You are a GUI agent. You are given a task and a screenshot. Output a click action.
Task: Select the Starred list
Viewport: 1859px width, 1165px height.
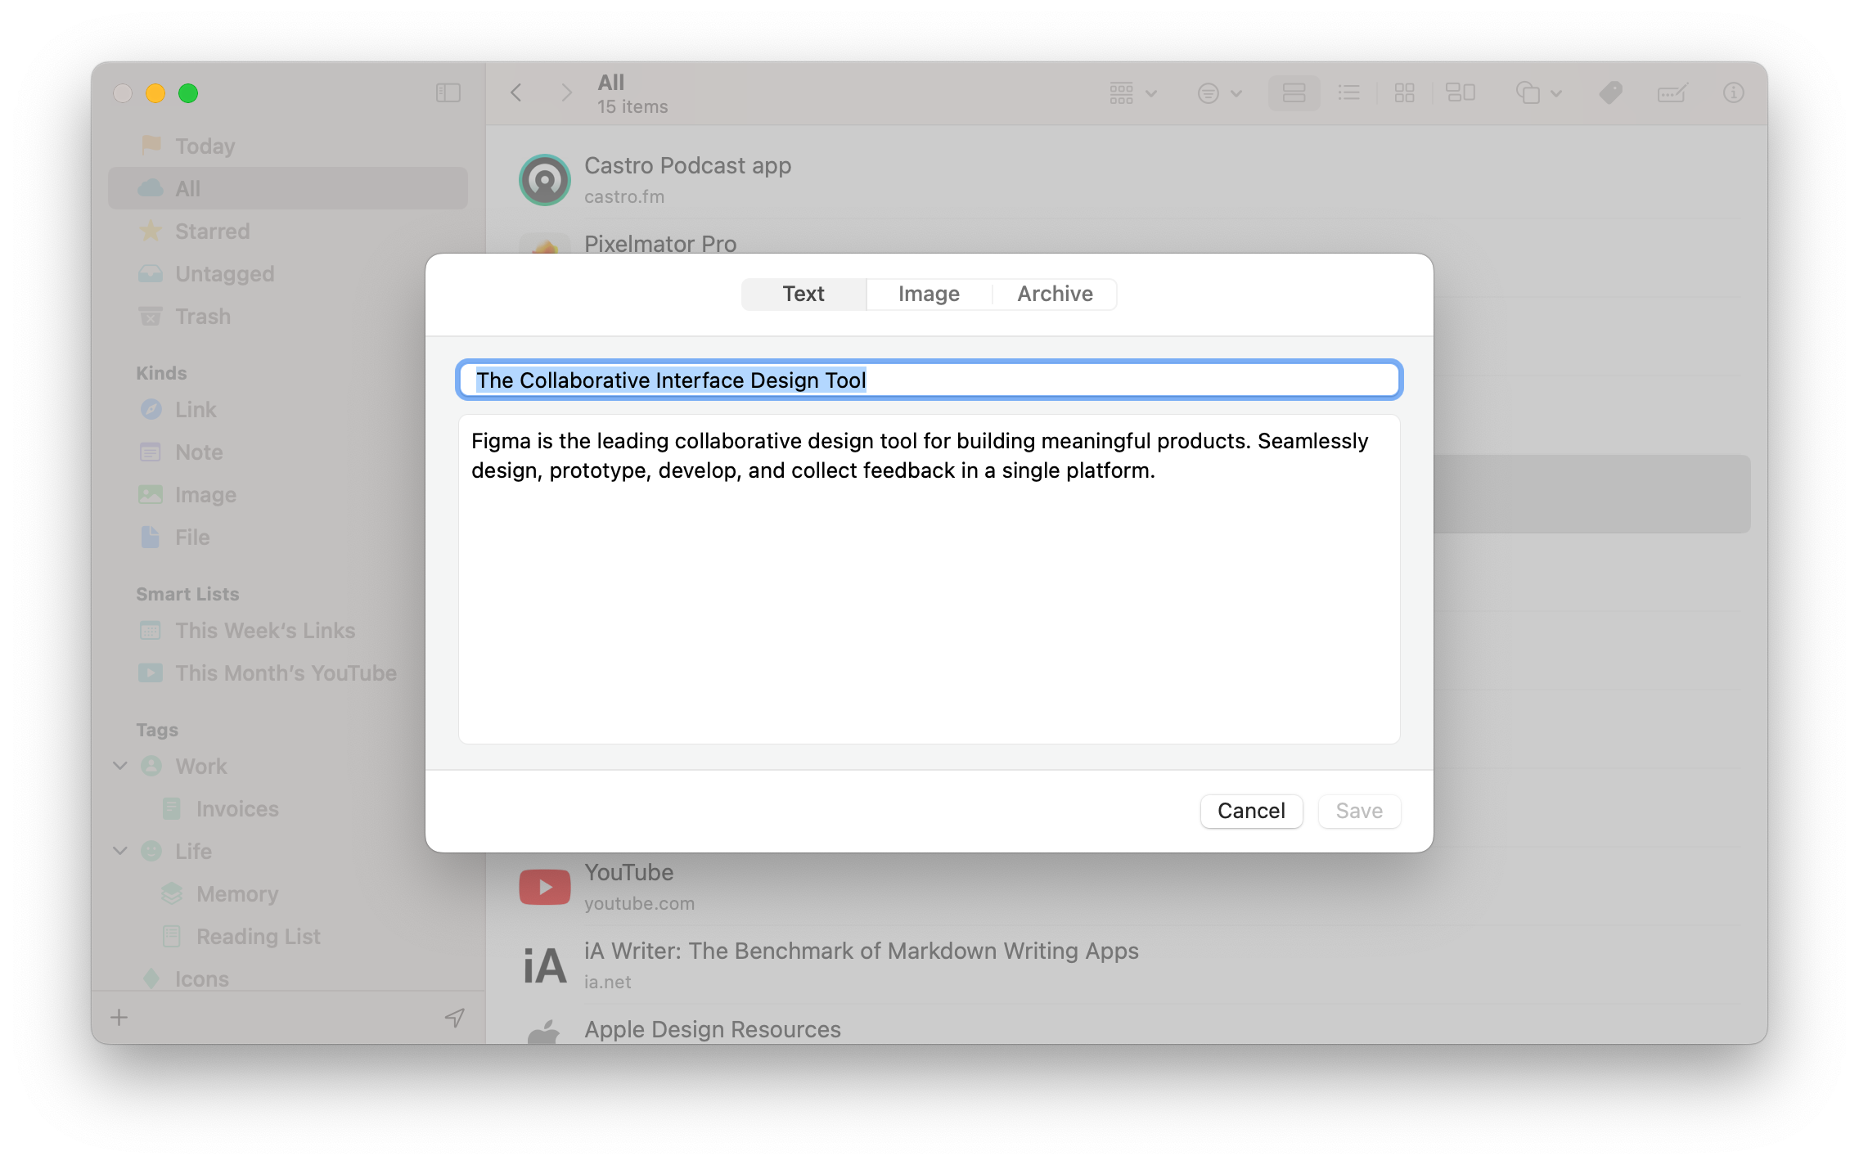(211, 231)
